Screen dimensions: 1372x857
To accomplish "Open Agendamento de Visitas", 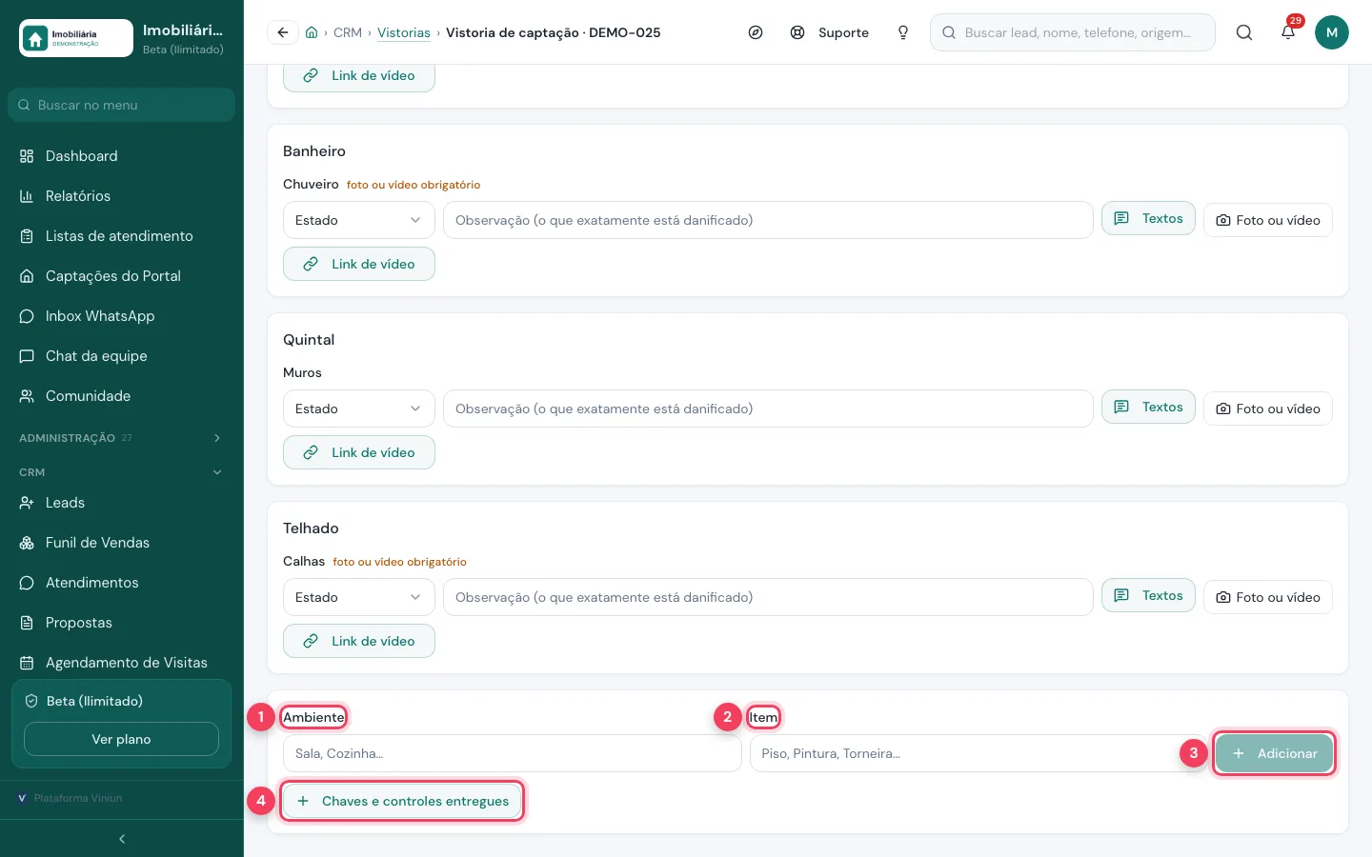I will tap(121, 663).
